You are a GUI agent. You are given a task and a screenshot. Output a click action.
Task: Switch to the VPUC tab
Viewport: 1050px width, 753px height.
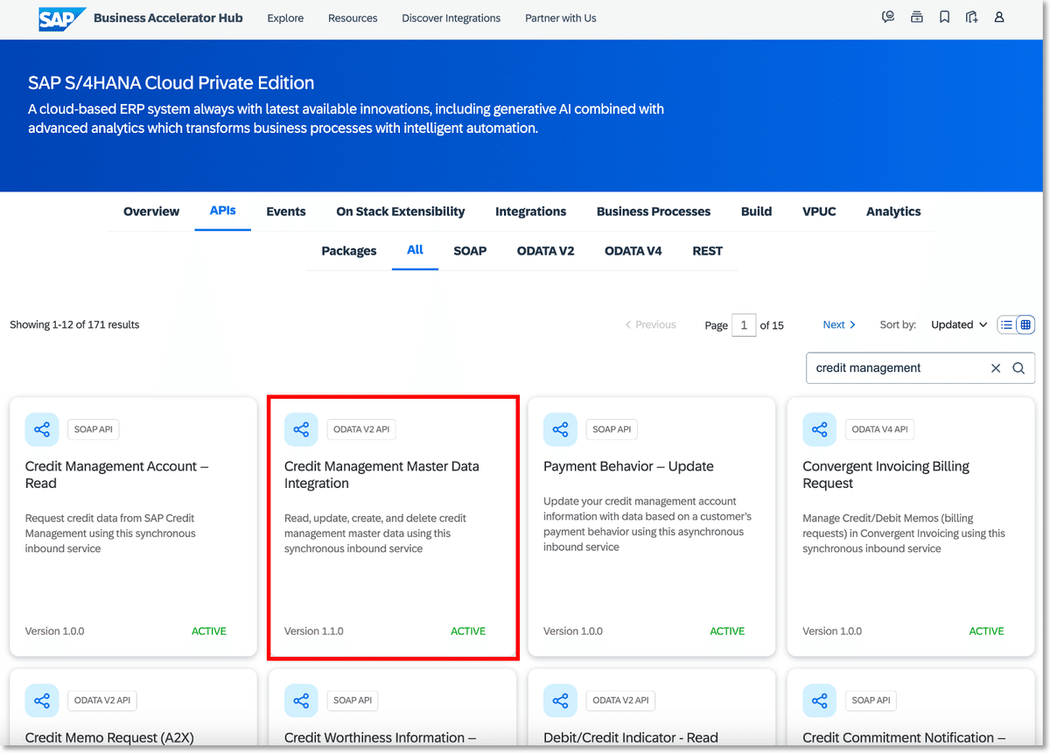(x=819, y=212)
